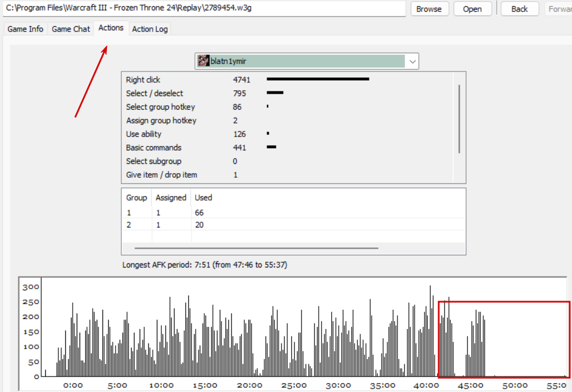Screen dimensions: 572x392
Task: Click the 0:00 mark on APM timeline
Action: pyautogui.click(x=73, y=386)
